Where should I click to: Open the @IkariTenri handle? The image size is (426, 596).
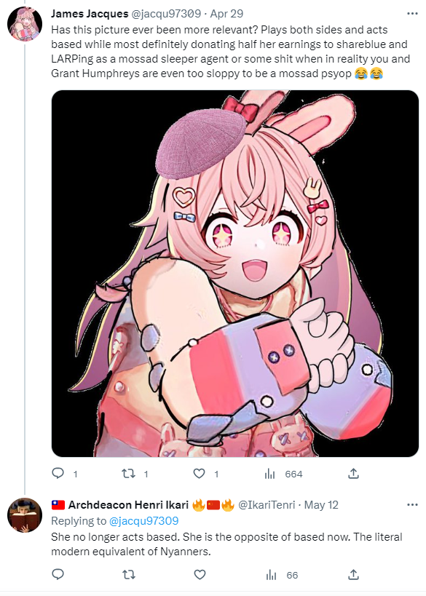267,505
